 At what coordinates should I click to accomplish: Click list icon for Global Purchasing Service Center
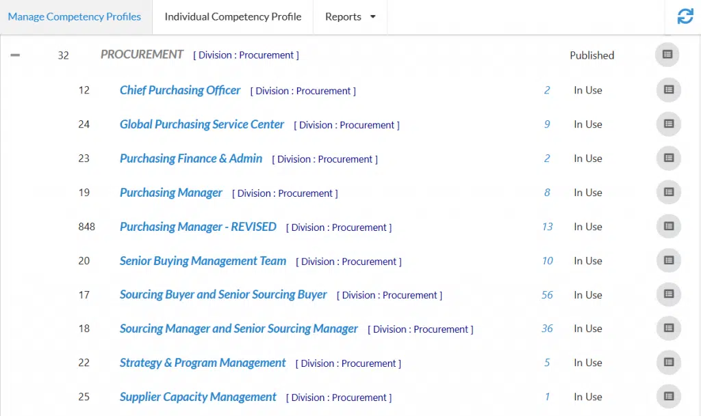click(x=669, y=124)
